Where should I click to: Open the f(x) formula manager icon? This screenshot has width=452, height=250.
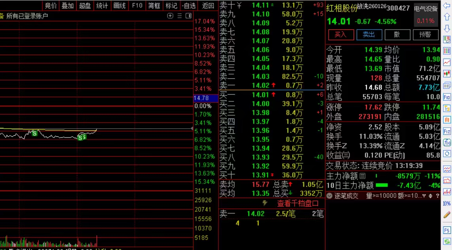point(447,142)
